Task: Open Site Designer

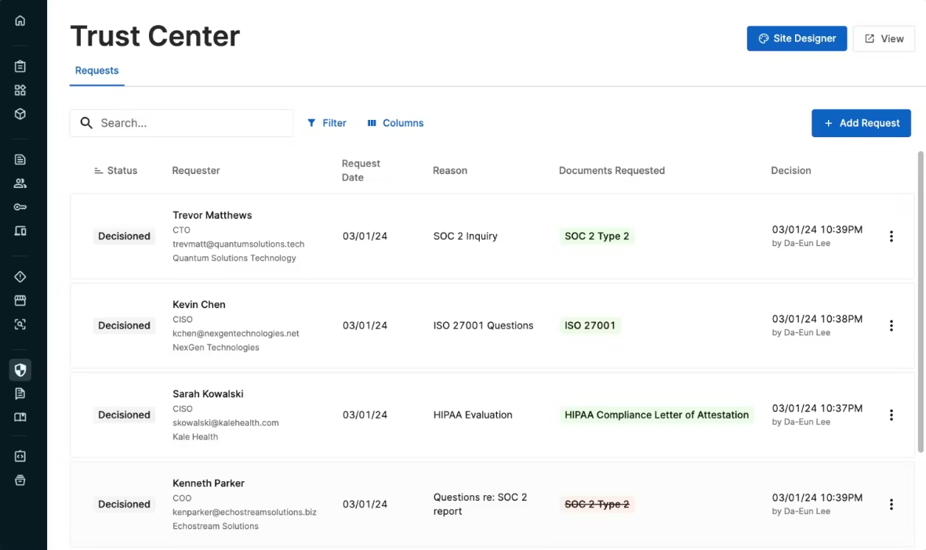Action: 797,38
